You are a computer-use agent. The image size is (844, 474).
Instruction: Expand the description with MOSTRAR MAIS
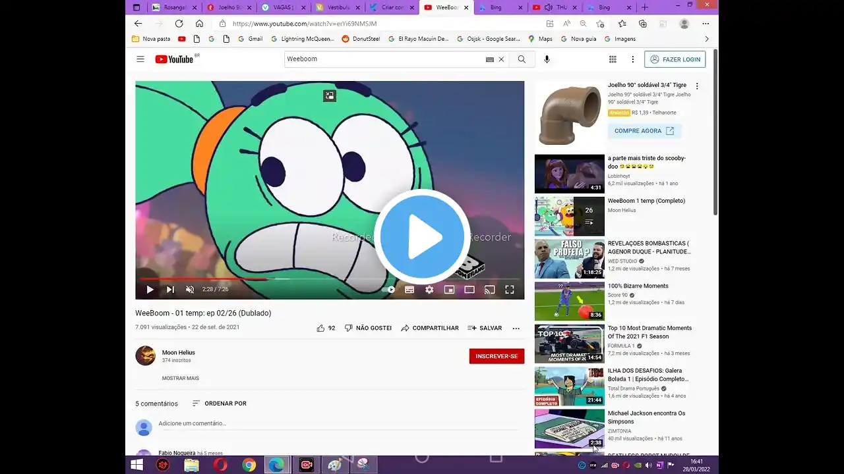point(180,379)
